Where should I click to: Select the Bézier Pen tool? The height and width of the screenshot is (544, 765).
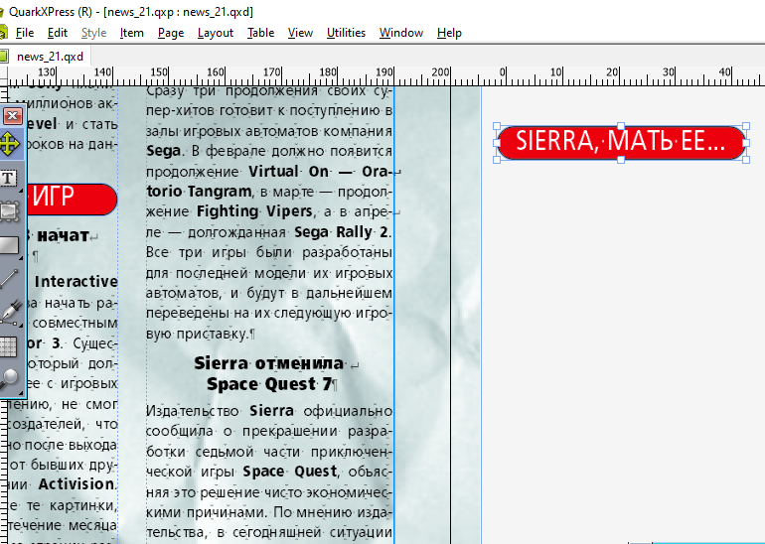pyautogui.click(x=10, y=313)
